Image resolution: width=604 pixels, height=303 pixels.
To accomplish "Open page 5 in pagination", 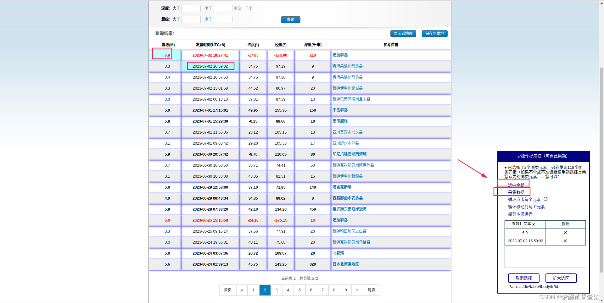I will [299, 290].
